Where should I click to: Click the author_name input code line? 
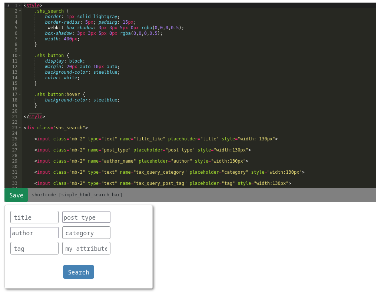pos(142,161)
